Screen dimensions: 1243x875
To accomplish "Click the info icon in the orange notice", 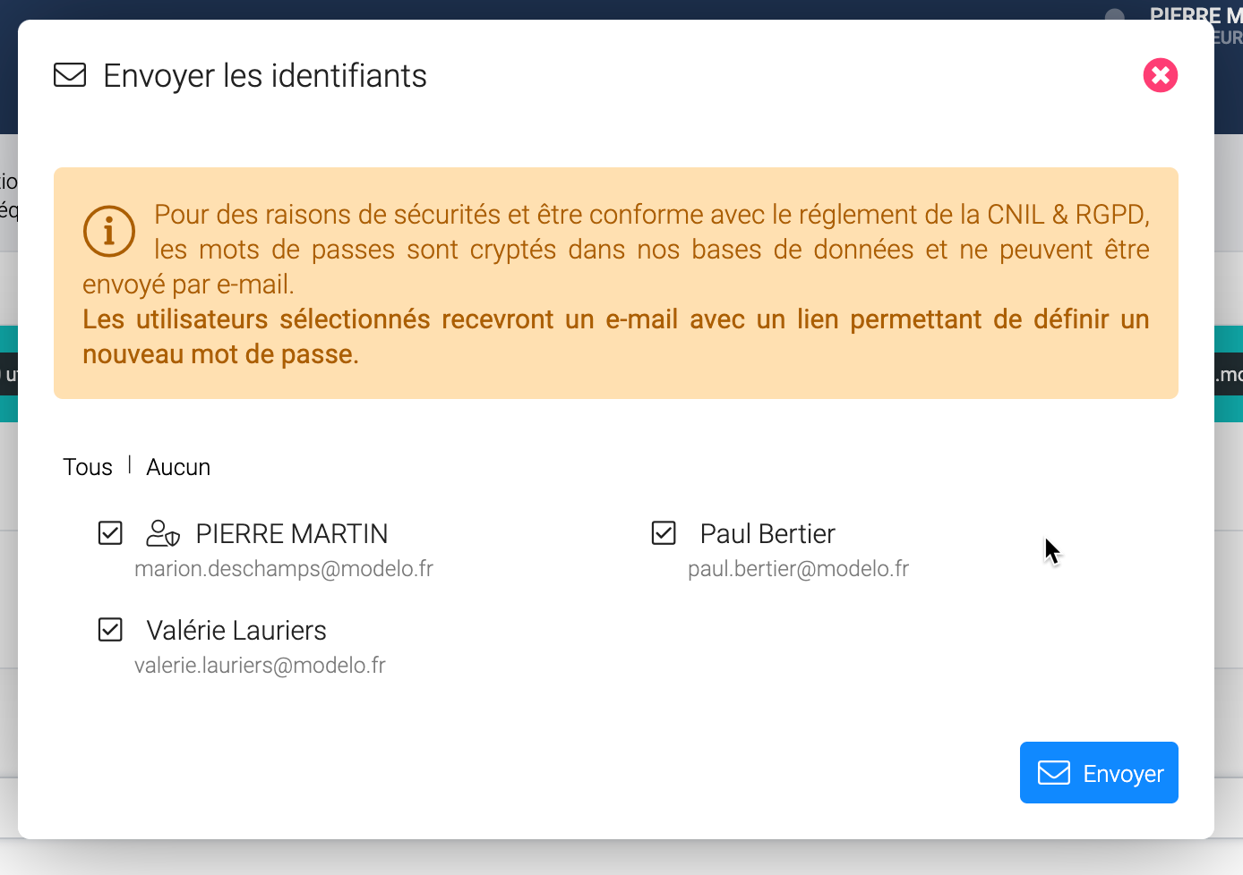I will coord(109,231).
